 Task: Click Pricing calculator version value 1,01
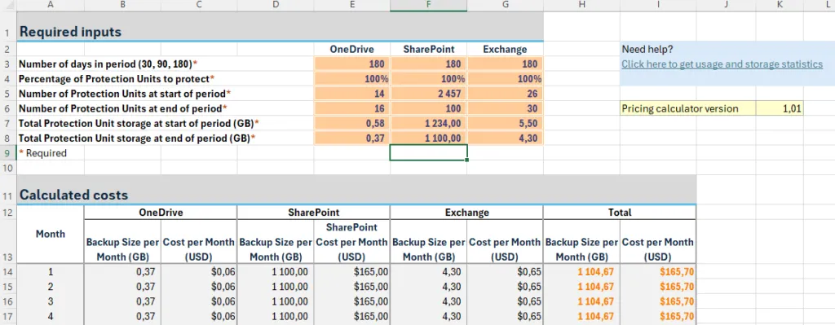tap(780, 108)
